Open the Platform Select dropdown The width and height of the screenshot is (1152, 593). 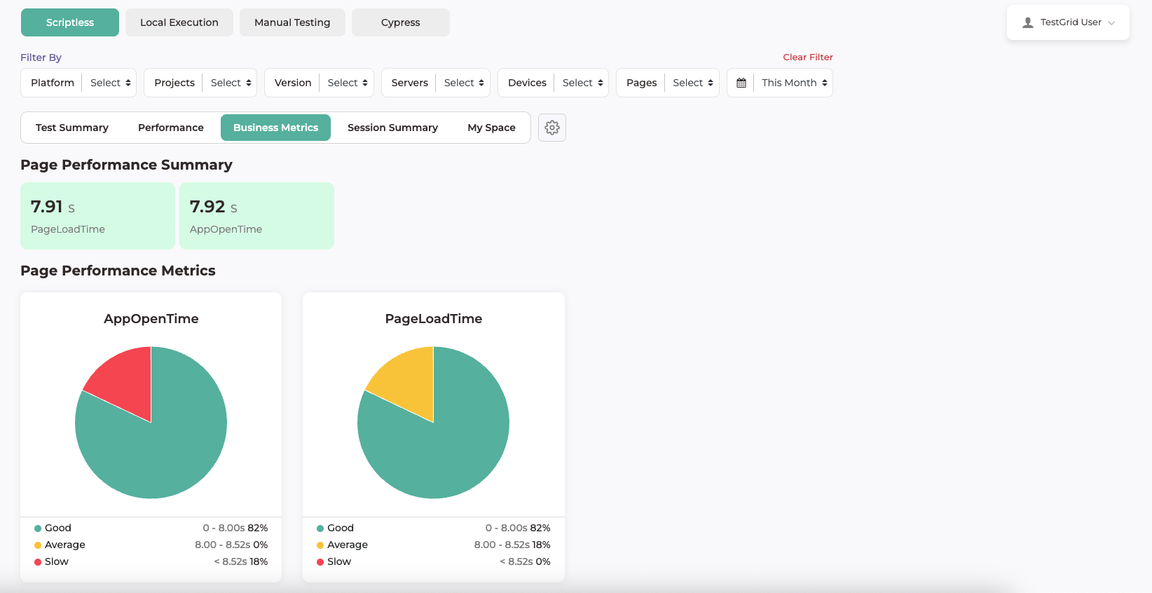110,83
